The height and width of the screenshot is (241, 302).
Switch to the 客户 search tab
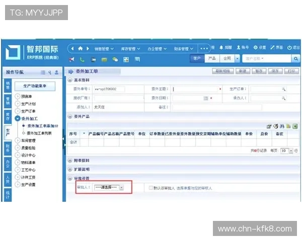[x=197, y=58]
